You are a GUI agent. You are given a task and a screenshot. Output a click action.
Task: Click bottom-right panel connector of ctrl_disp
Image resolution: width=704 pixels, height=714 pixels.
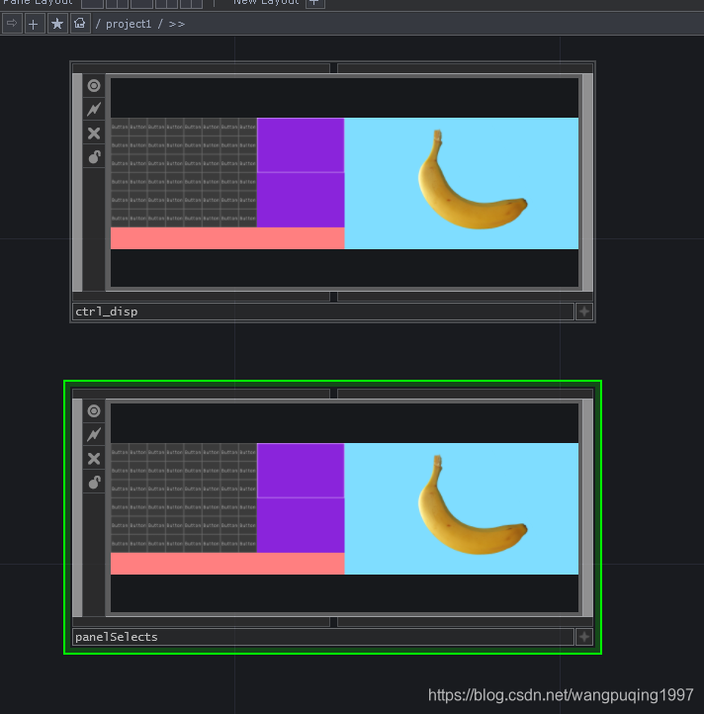pos(465,297)
